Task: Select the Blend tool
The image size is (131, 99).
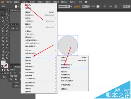Action: pyautogui.click(x=7, y=48)
